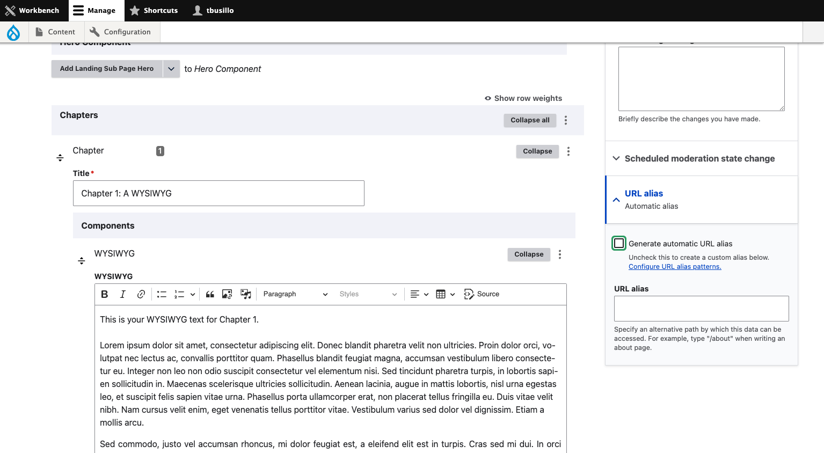This screenshot has width=824, height=453.
Task: Expand Scheduled moderation state change section
Action: (702, 158)
